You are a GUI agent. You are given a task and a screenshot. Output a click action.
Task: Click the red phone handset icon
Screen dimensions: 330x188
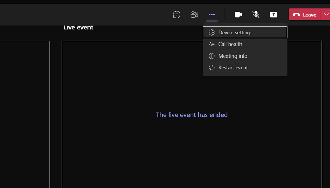point(296,15)
